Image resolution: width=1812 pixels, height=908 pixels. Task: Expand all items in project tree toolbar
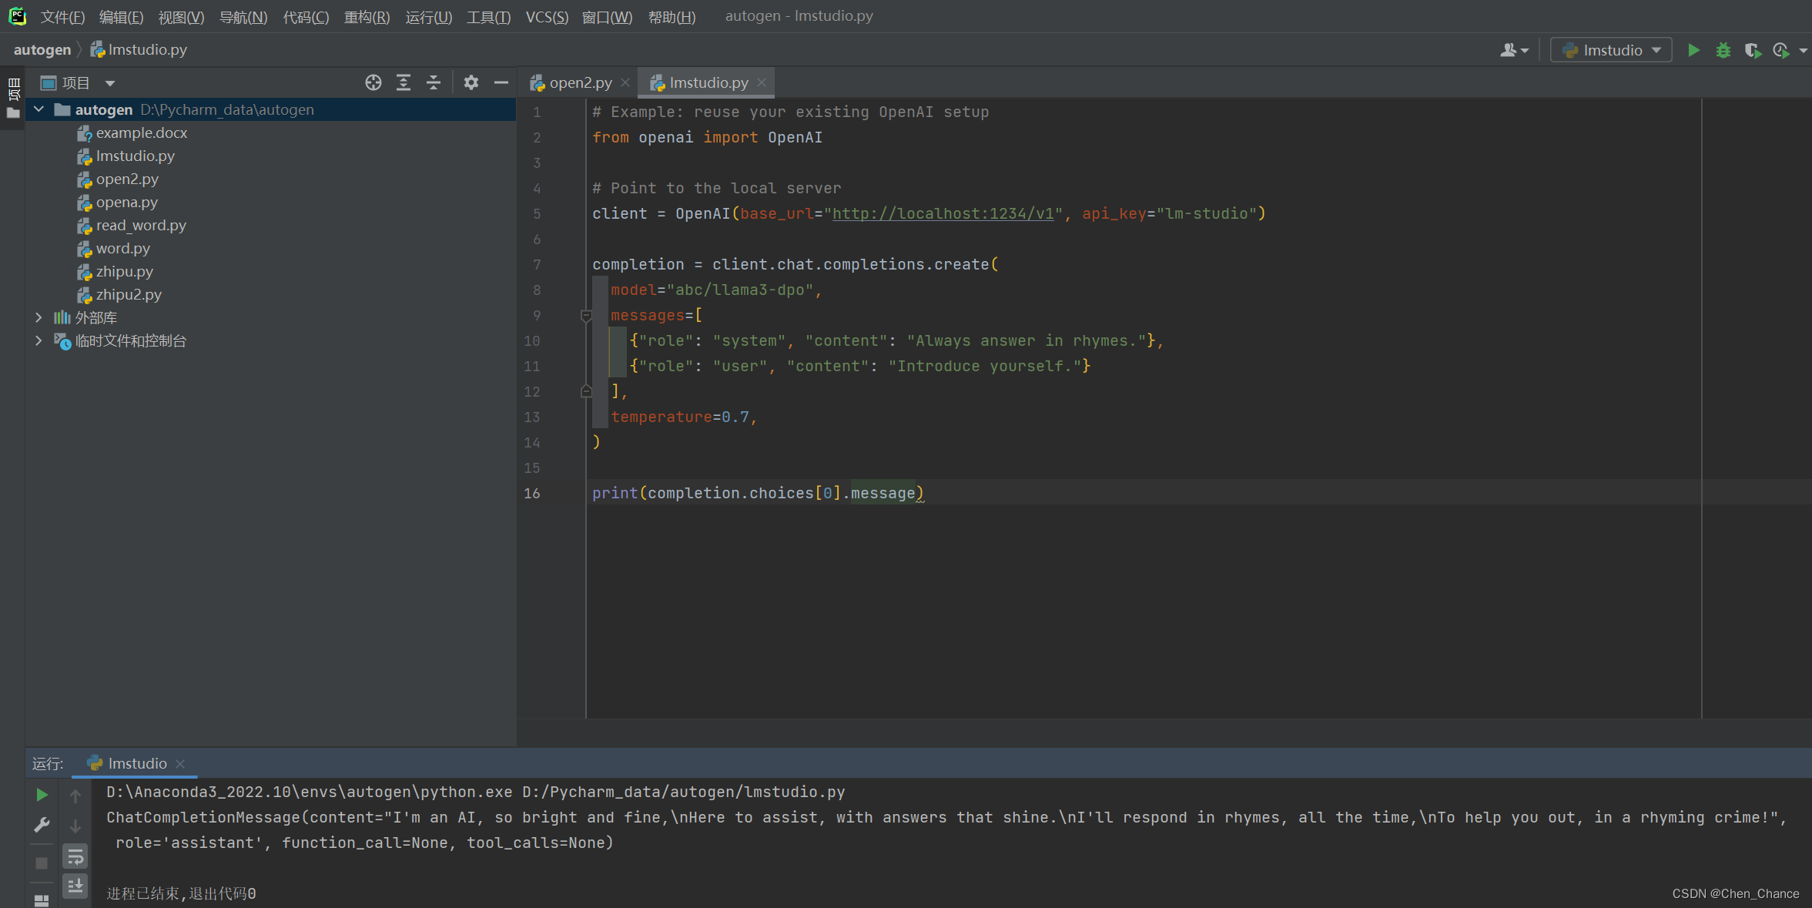pos(404,83)
